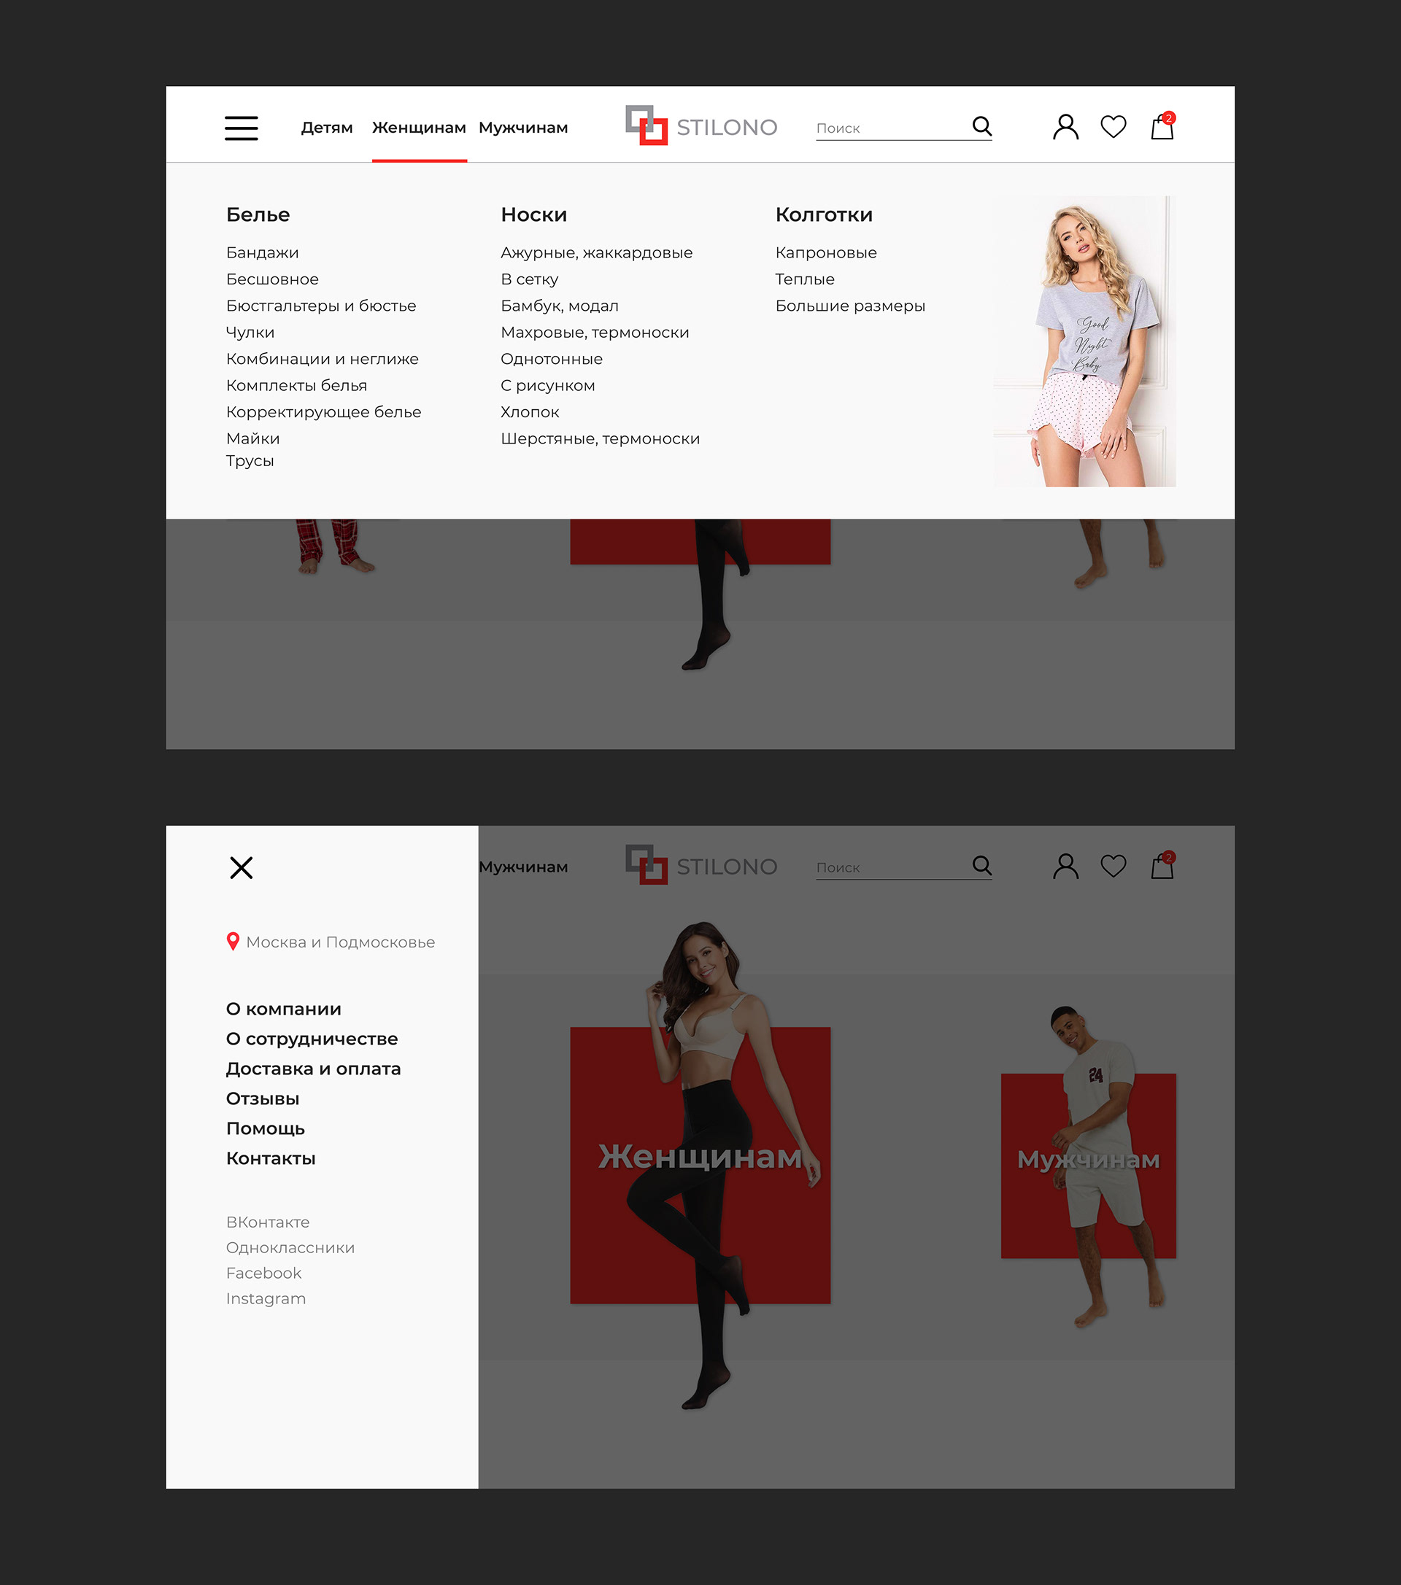1401x1585 pixels.
Task: Close the side menu with X
Action: [x=242, y=867]
